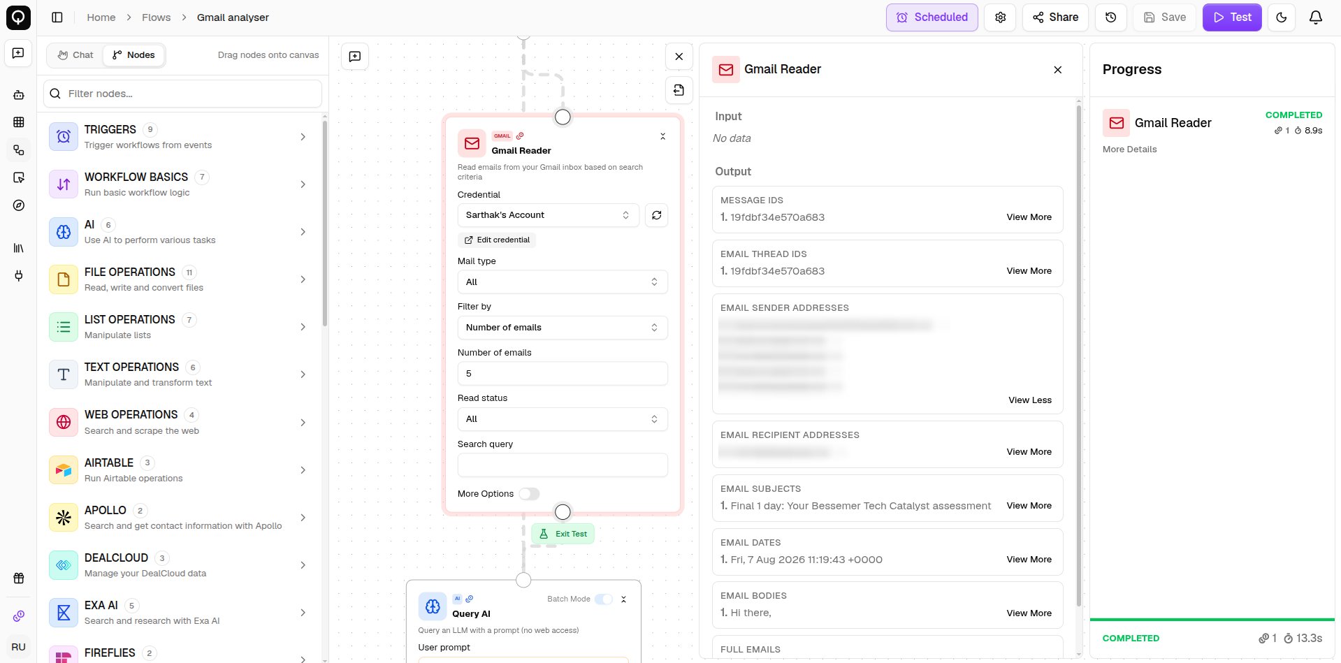Expand the TEXT OPERATIONS category

tap(303, 374)
